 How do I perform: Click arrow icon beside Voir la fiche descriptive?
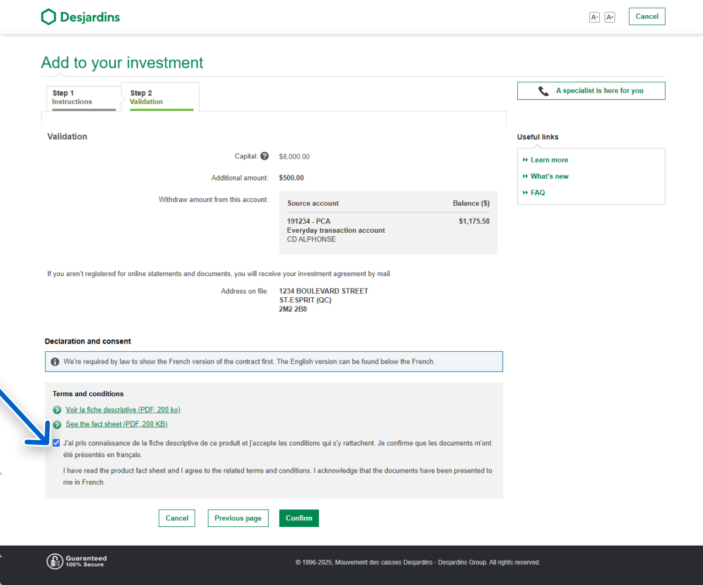click(57, 410)
